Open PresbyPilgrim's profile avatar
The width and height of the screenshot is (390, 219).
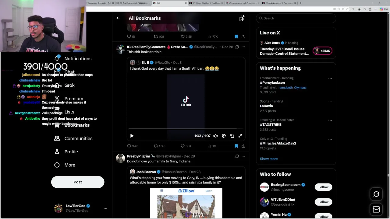click(x=121, y=159)
